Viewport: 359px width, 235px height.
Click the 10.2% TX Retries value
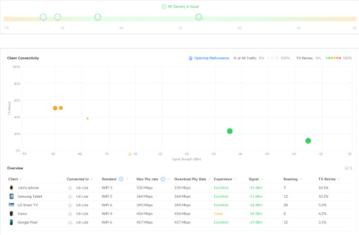[x=323, y=196]
